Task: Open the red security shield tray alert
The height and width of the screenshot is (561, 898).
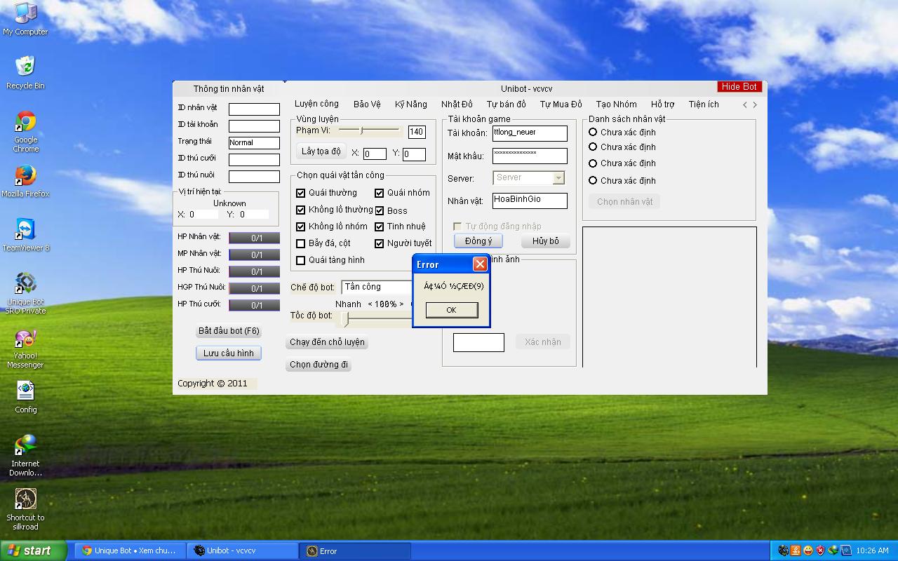Action: 820,550
